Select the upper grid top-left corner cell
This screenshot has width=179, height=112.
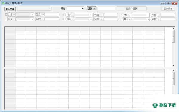click(x=10, y=29)
